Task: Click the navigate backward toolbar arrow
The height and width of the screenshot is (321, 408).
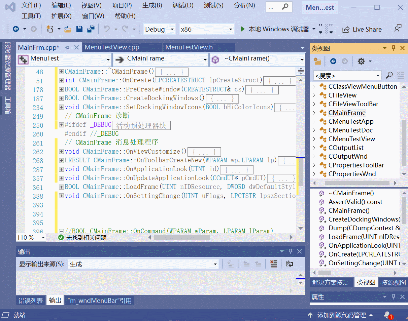Action: click(x=15, y=29)
